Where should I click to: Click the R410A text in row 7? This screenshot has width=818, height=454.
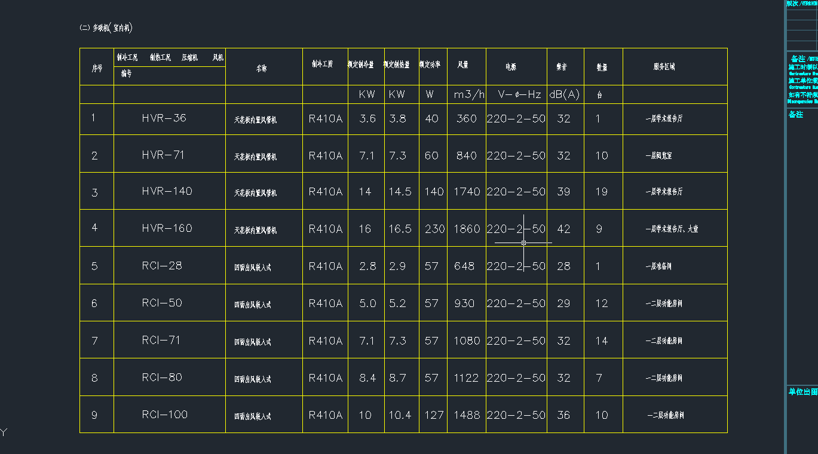tap(326, 340)
